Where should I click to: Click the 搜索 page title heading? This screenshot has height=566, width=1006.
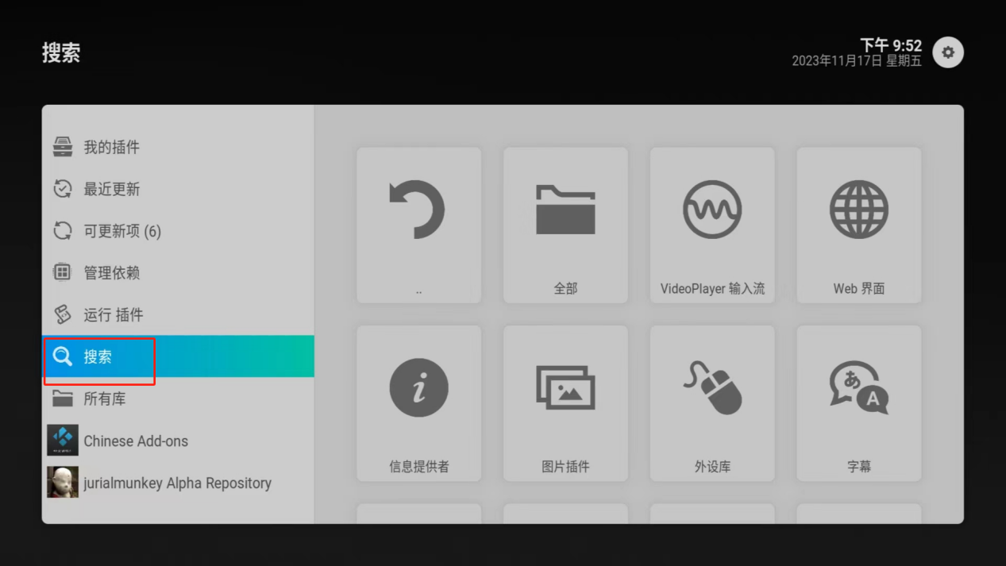(61, 53)
